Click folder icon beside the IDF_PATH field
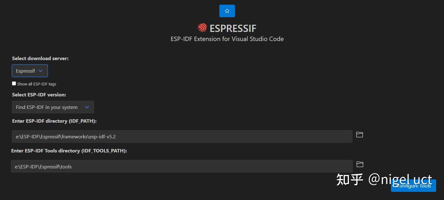 pyautogui.click(x=359, y=134)
